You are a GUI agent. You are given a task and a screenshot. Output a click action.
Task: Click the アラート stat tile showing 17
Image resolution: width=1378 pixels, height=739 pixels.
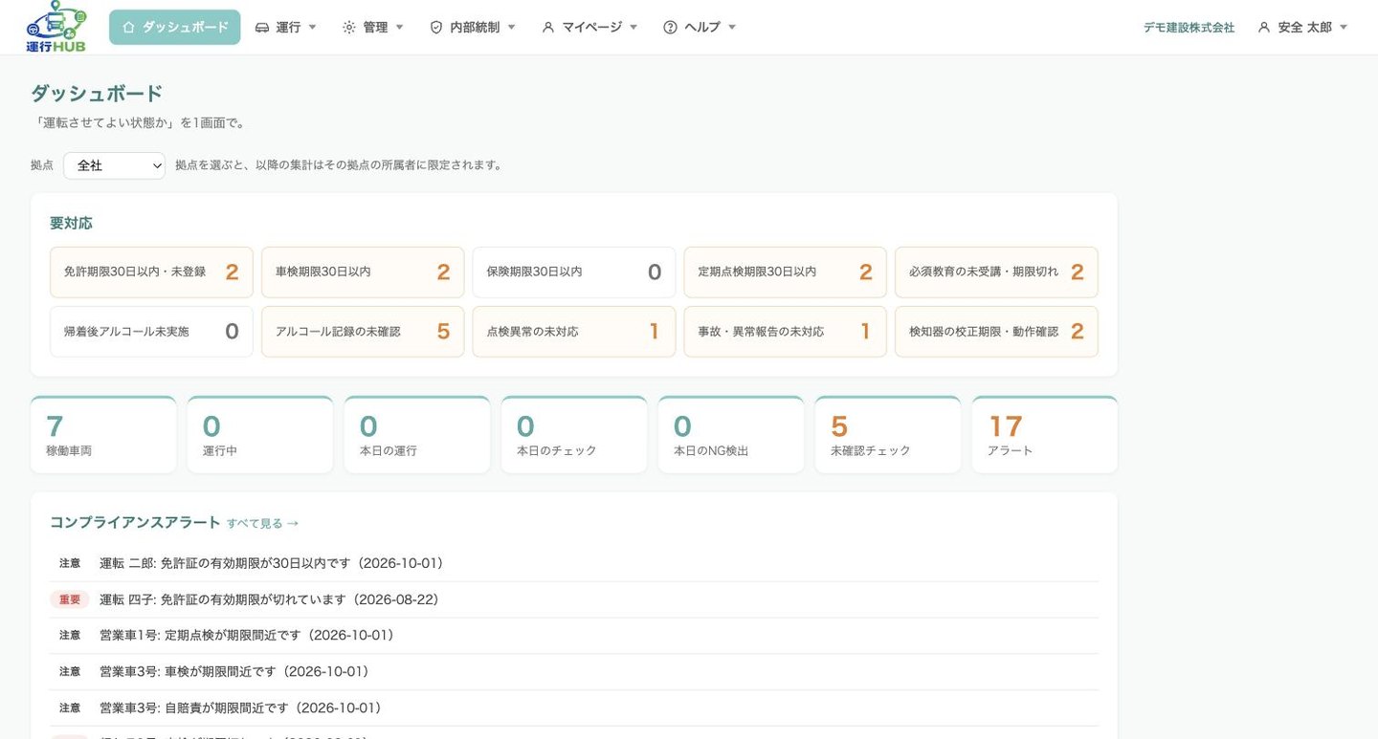click(x=1045, y=435)
